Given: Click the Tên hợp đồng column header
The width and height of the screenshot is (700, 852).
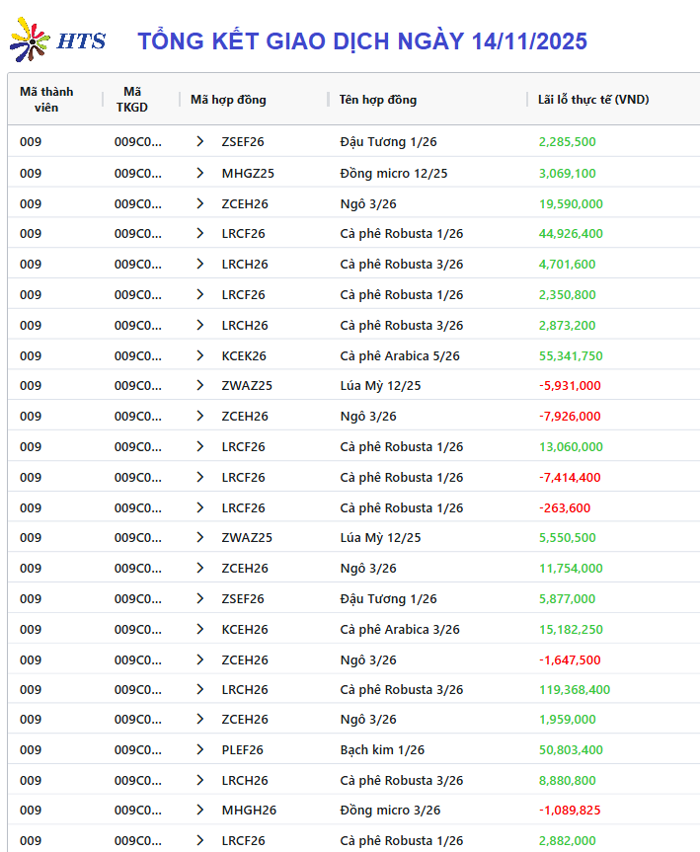Looking at the screenshot, I should point(378,99).
